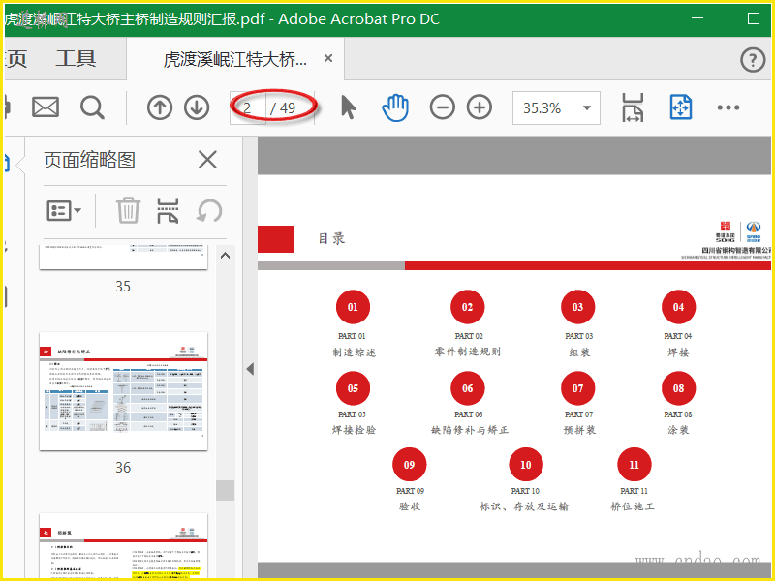This screenshot has height=581, width=775.
Task: Open the 35.3% zoom level dropdown
Action: coord(556,107)
